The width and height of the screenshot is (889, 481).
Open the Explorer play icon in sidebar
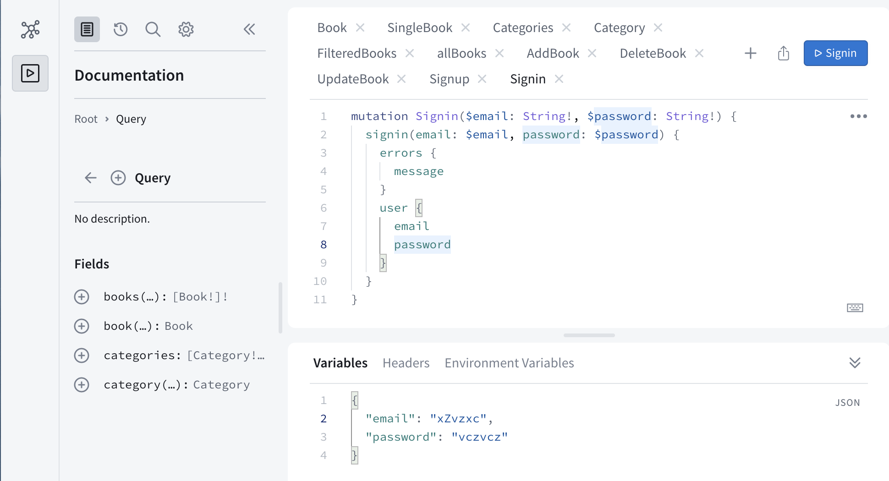[30, 73]
